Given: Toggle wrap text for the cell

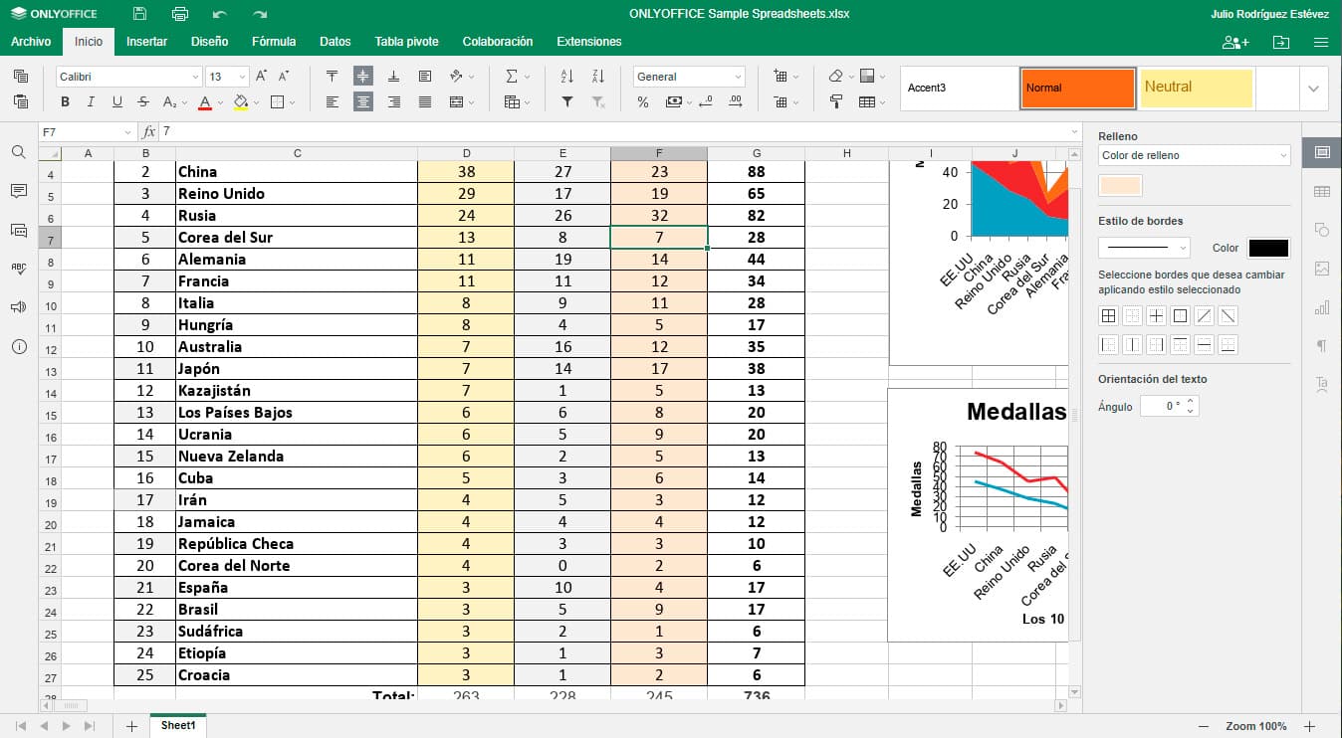Looking at the screenshot, I should 425,77.
